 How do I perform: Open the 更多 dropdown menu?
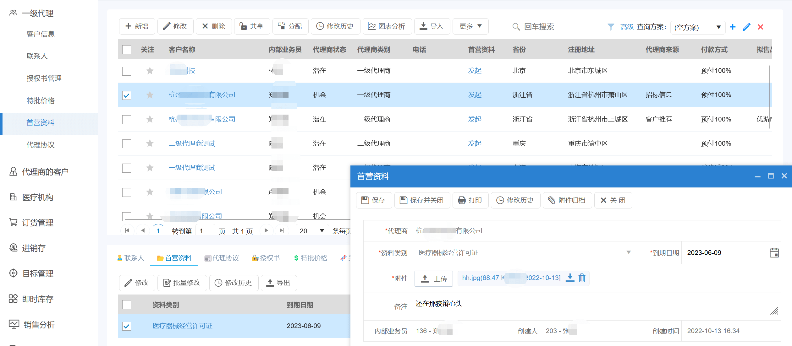[470, 26]
